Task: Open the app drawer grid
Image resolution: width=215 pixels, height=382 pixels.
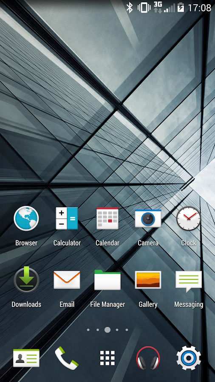Action: pyautogui.click(x=107, y=358)
